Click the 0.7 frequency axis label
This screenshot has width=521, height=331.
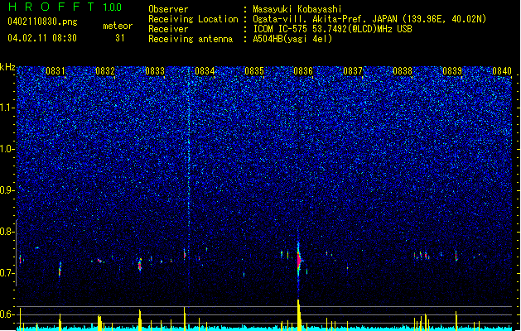coord(7,273)
